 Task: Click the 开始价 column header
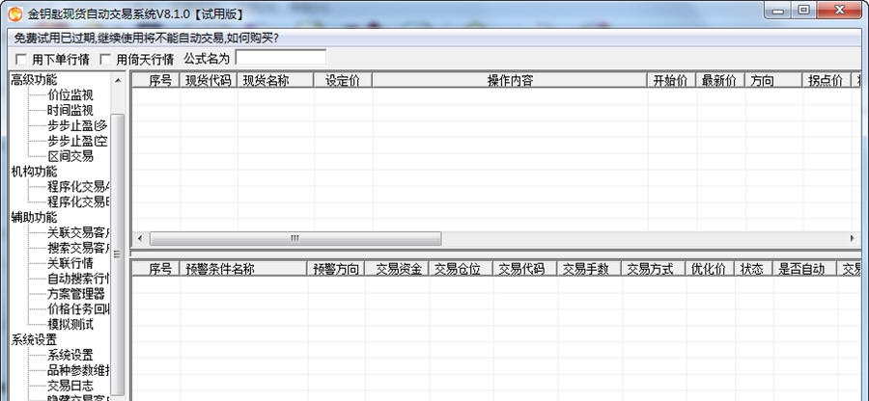[672, 81]
